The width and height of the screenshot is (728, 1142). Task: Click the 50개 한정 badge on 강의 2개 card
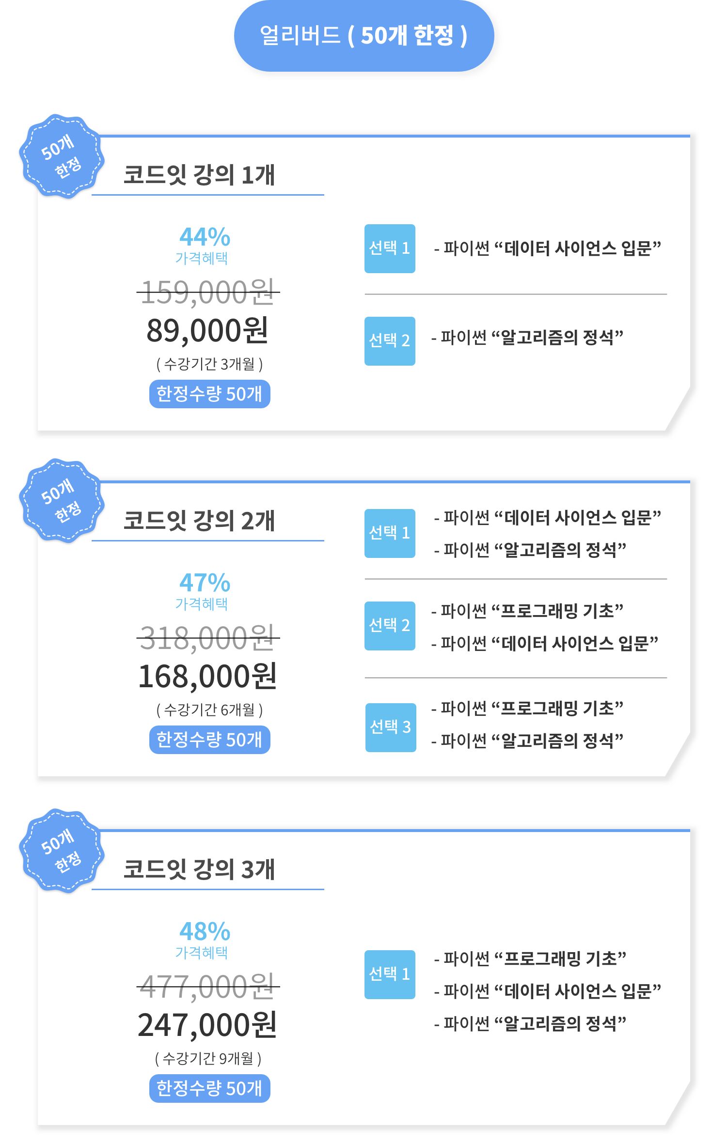61,501
